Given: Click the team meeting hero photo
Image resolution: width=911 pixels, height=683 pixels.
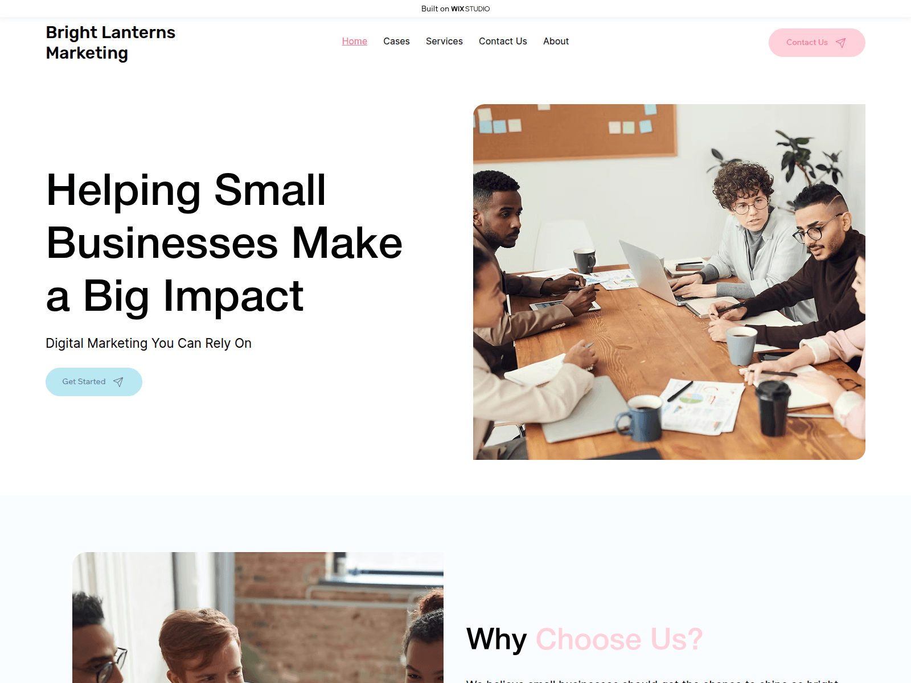Looking at the screenshot, I should [669, 282].
